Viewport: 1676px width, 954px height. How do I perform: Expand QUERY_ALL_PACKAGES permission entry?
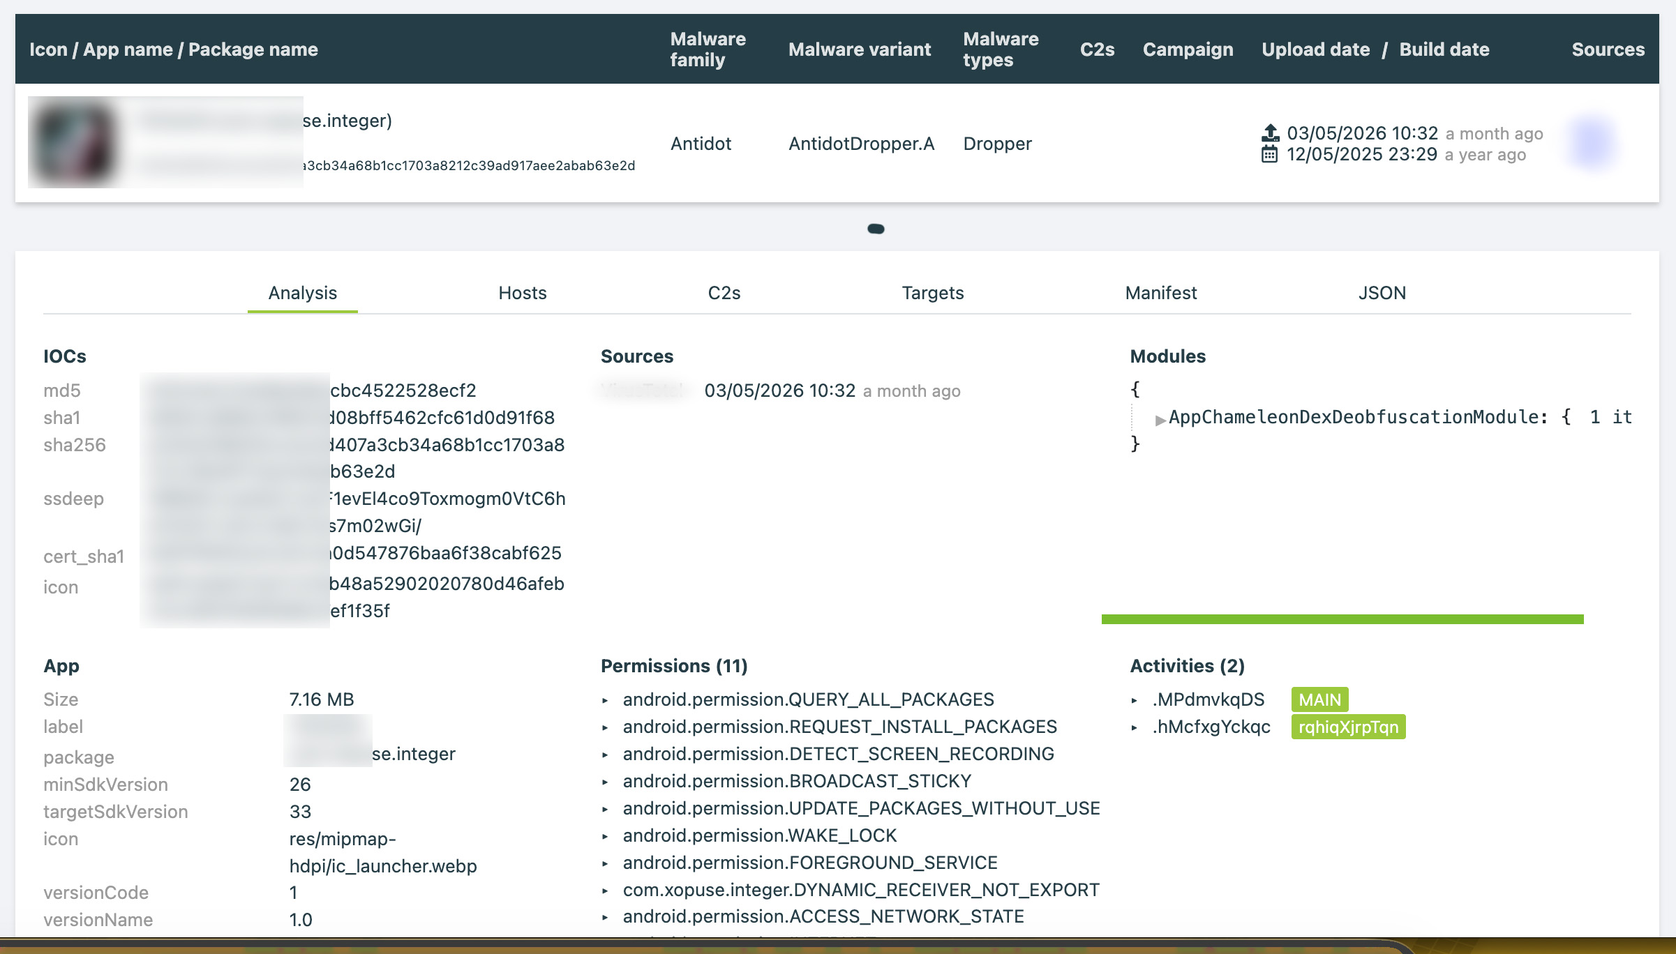tap(605, 700)
